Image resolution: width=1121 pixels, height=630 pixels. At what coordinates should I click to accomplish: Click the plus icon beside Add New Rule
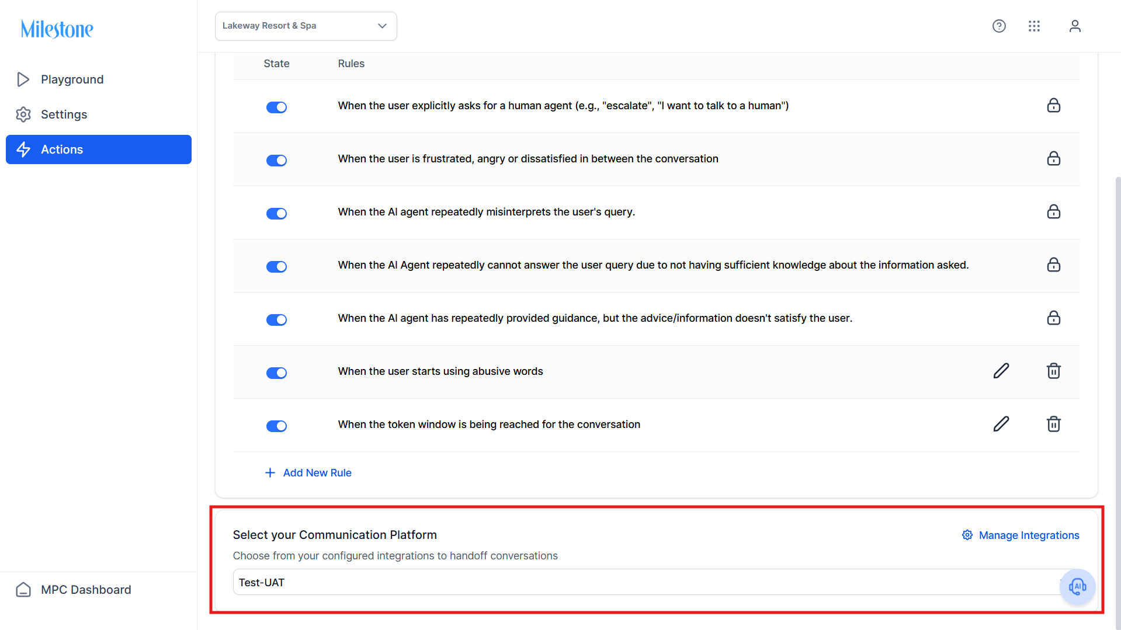pyautogui.click(x=270, y=473)
